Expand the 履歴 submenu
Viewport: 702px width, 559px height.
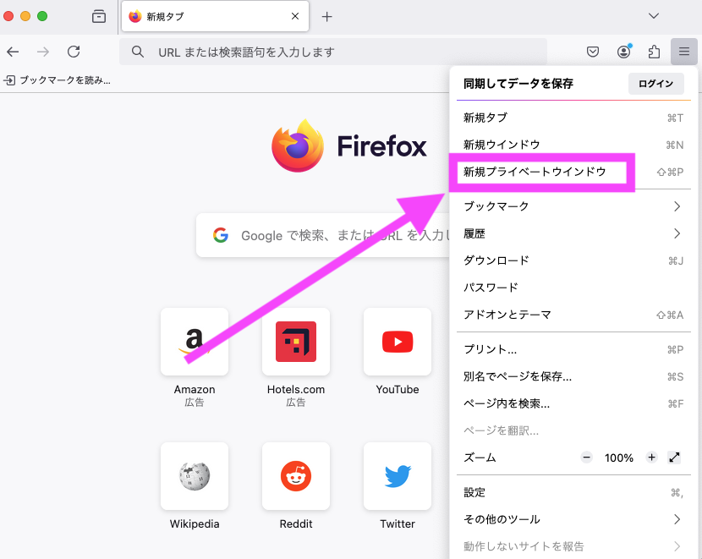573,233
